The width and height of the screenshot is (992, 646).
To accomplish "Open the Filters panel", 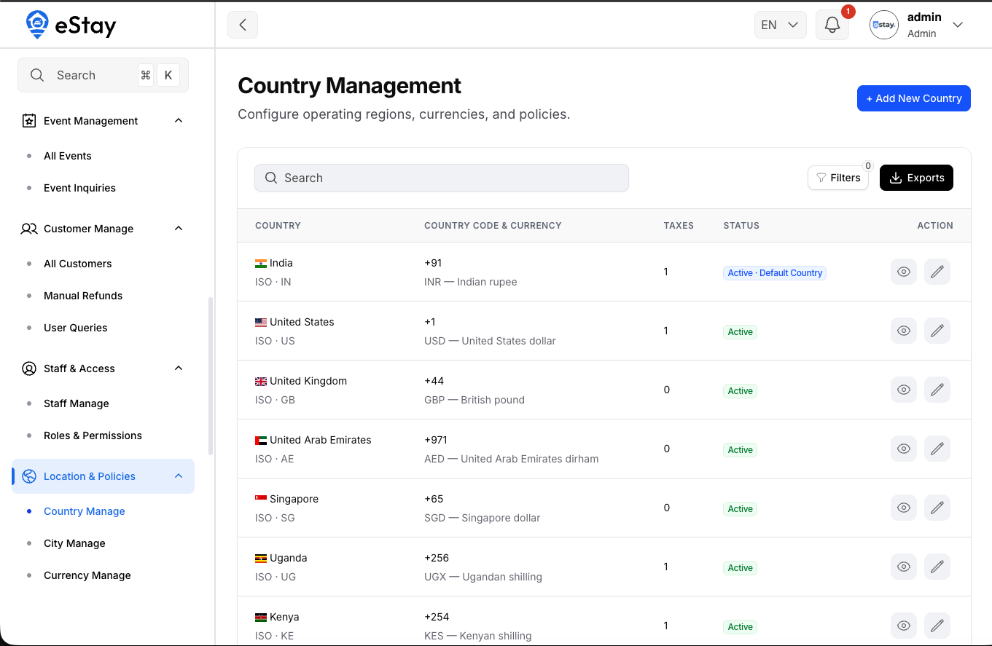I will (838, 178).
